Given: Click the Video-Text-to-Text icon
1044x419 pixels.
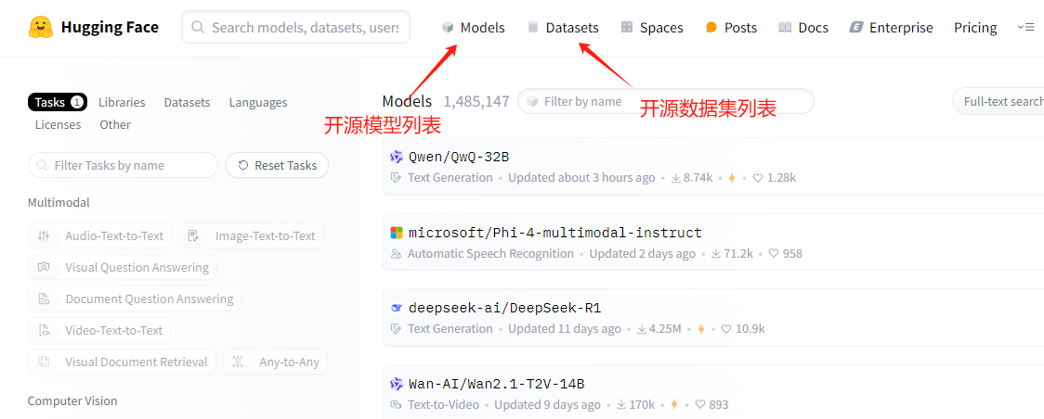Looking at the screenshot, I should pos(44,330).
